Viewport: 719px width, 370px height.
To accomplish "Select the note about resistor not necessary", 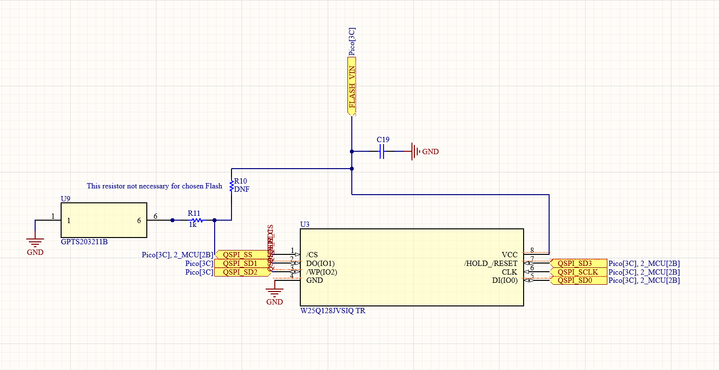I will click(x=154, y=185).
